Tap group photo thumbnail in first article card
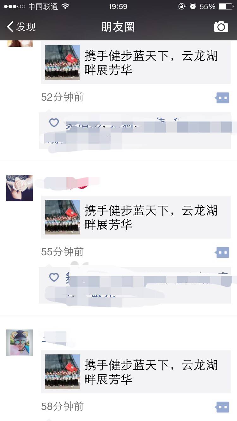237x421 pixels. tap(63, 62)
